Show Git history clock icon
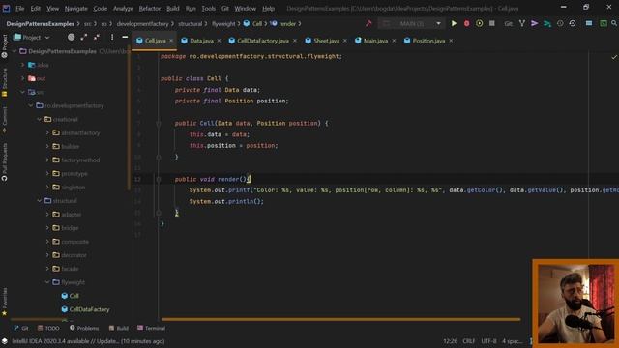This screenshot has height=348, width=619. (x=560, y=23)
